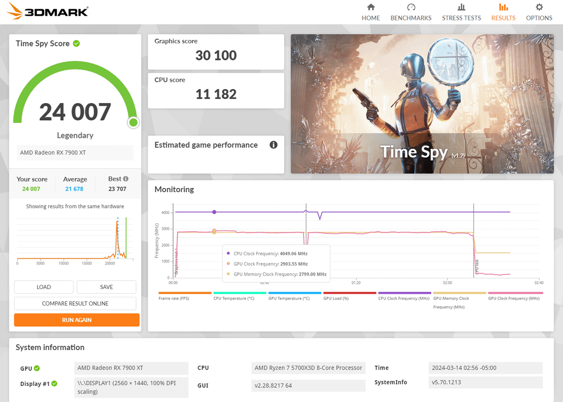Click the green validation check next to Time Spy Score
The width and height of the screenshot is (563, 402).
click(77, 43)
